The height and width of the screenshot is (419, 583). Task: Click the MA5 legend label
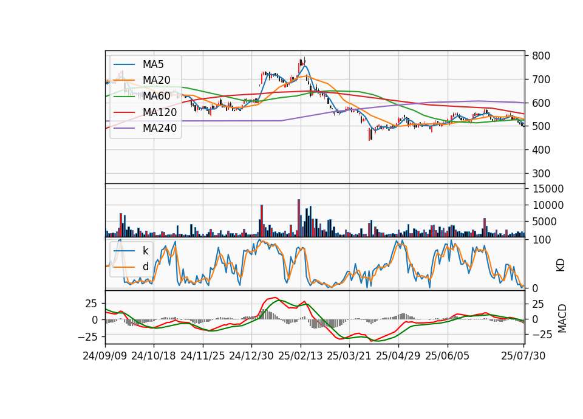click(x=153, y=64)
